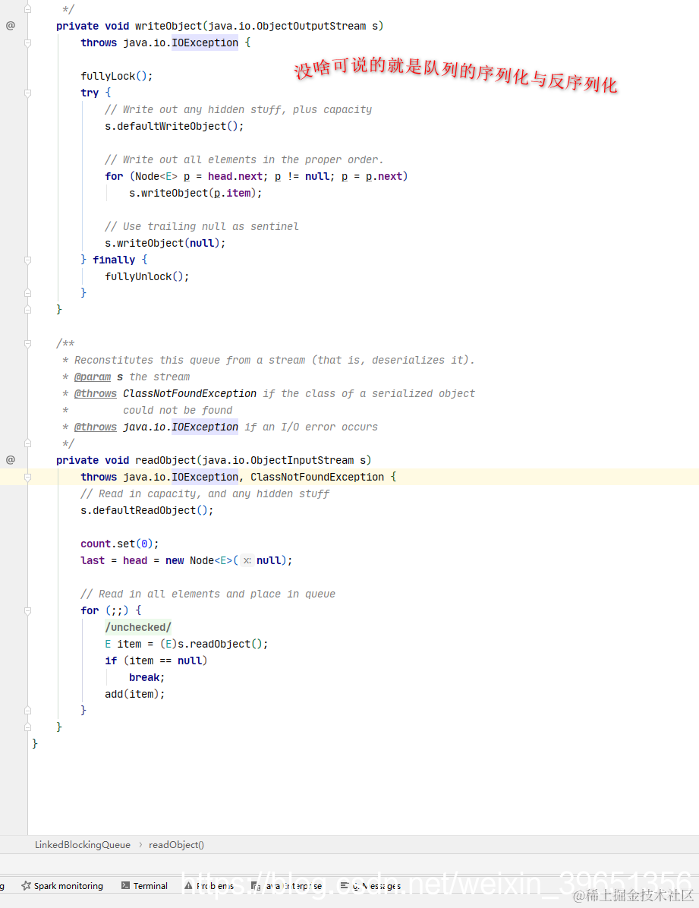Viewport: 699px width, 908px height.
Task: Click the s.defaultReadObject() call
Action: (147, 510)
